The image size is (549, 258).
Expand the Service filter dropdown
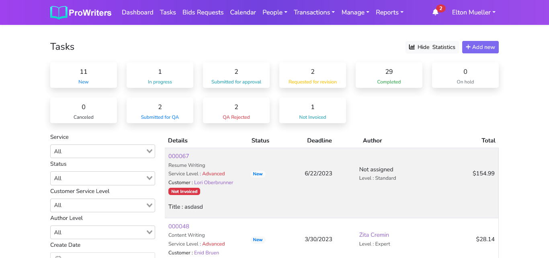click(x=102, y=151)
